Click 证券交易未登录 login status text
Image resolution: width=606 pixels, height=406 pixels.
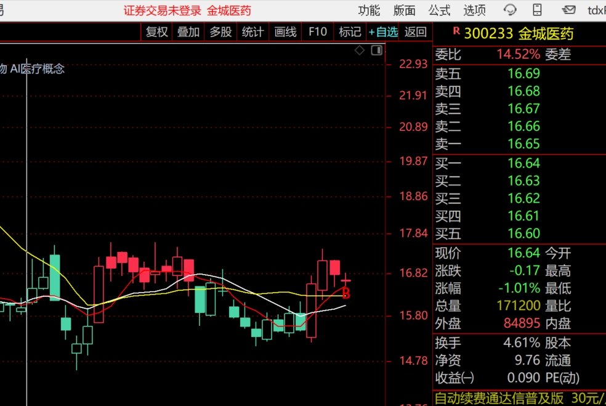point(163,10)
